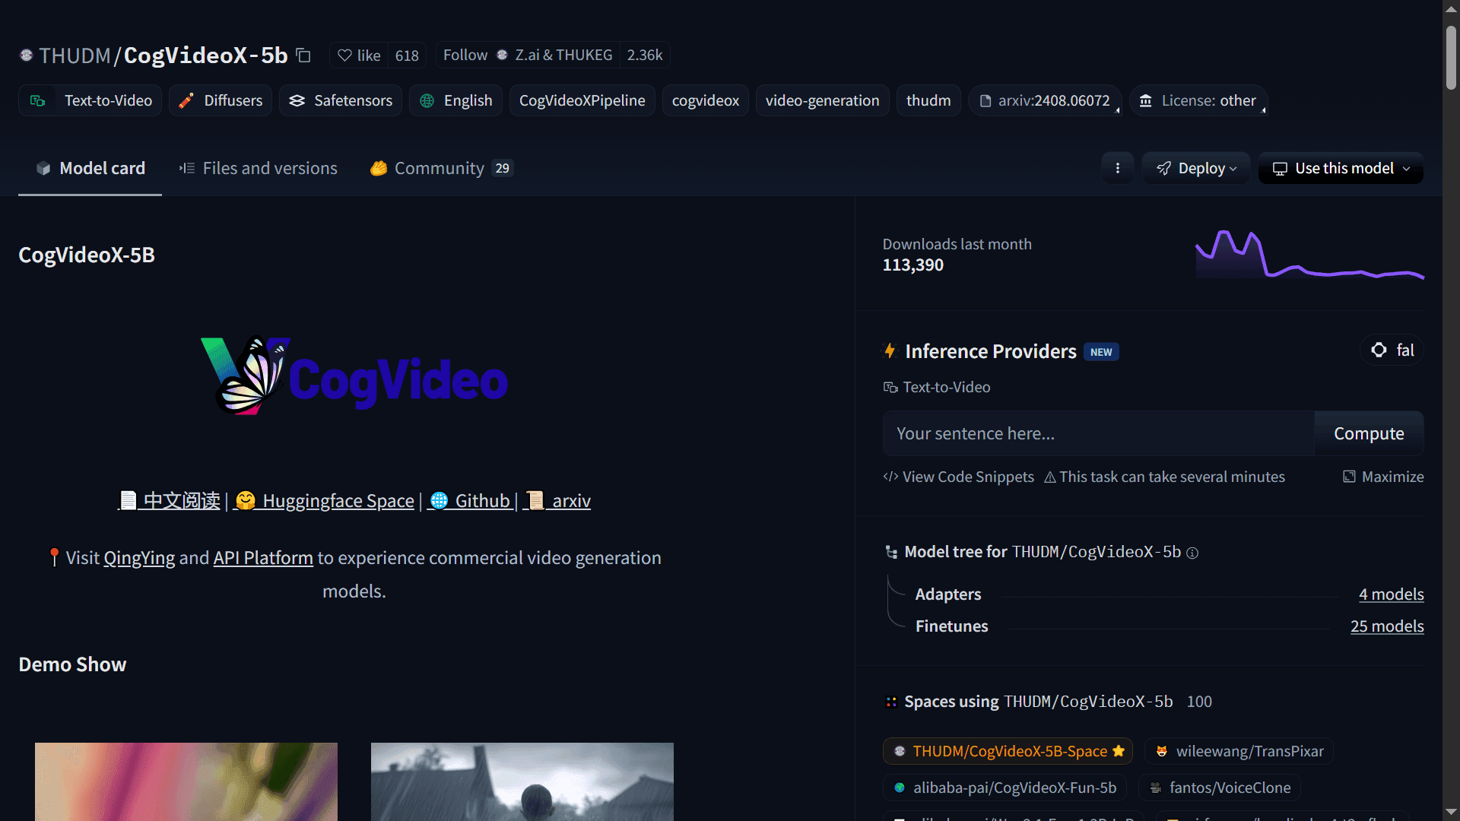
Task: Switch to the Files and versions tab
Action: 257,168
